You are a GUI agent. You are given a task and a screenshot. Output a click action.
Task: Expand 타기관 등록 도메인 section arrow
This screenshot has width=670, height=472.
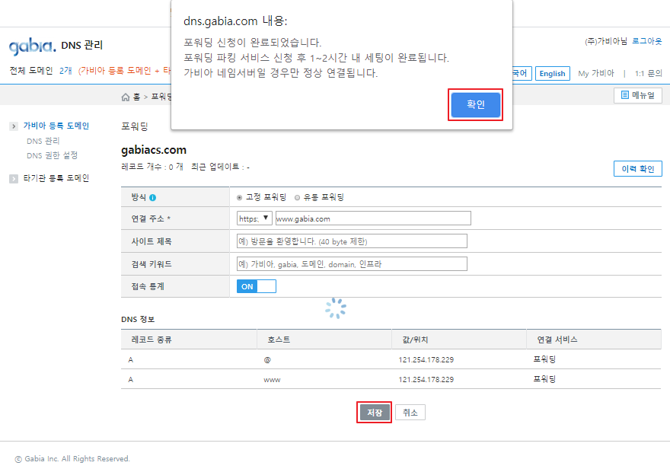(14, 179)
